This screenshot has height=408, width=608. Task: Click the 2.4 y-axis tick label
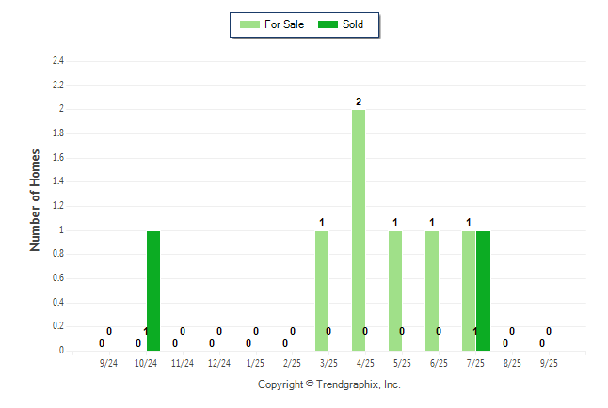coord(57,61)
